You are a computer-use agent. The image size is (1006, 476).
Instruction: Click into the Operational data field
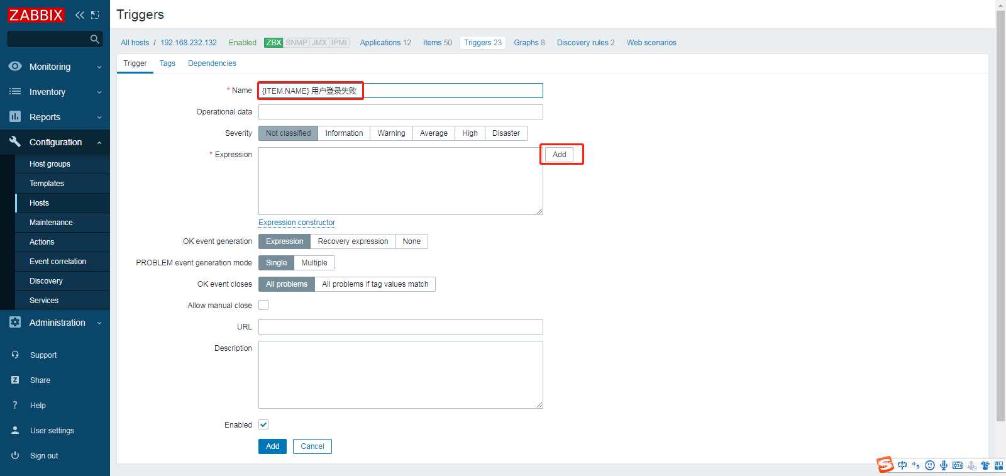401,112
